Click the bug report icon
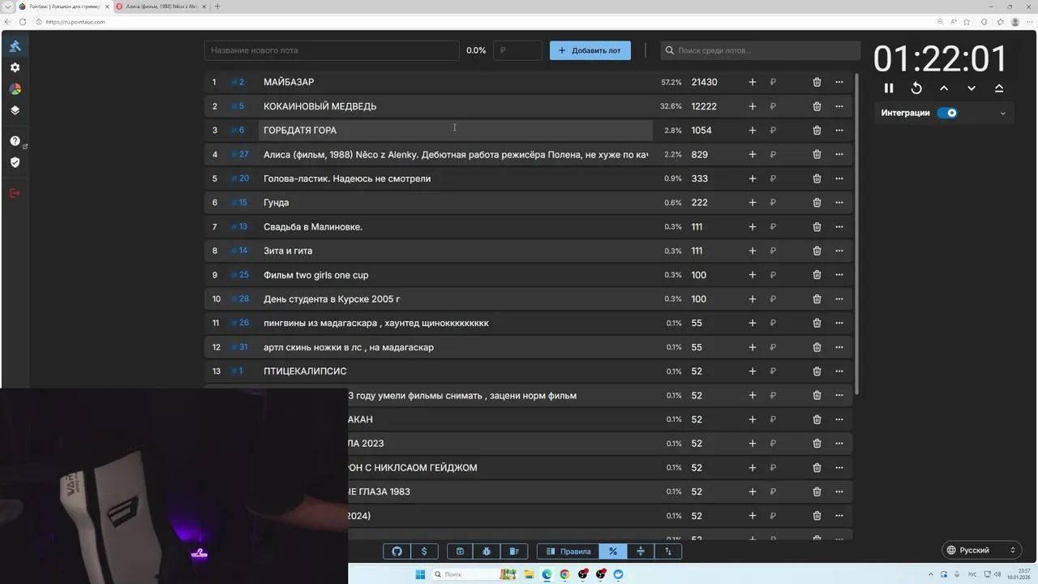Screen dimensions: 1038x584 (x=487, y=552)
